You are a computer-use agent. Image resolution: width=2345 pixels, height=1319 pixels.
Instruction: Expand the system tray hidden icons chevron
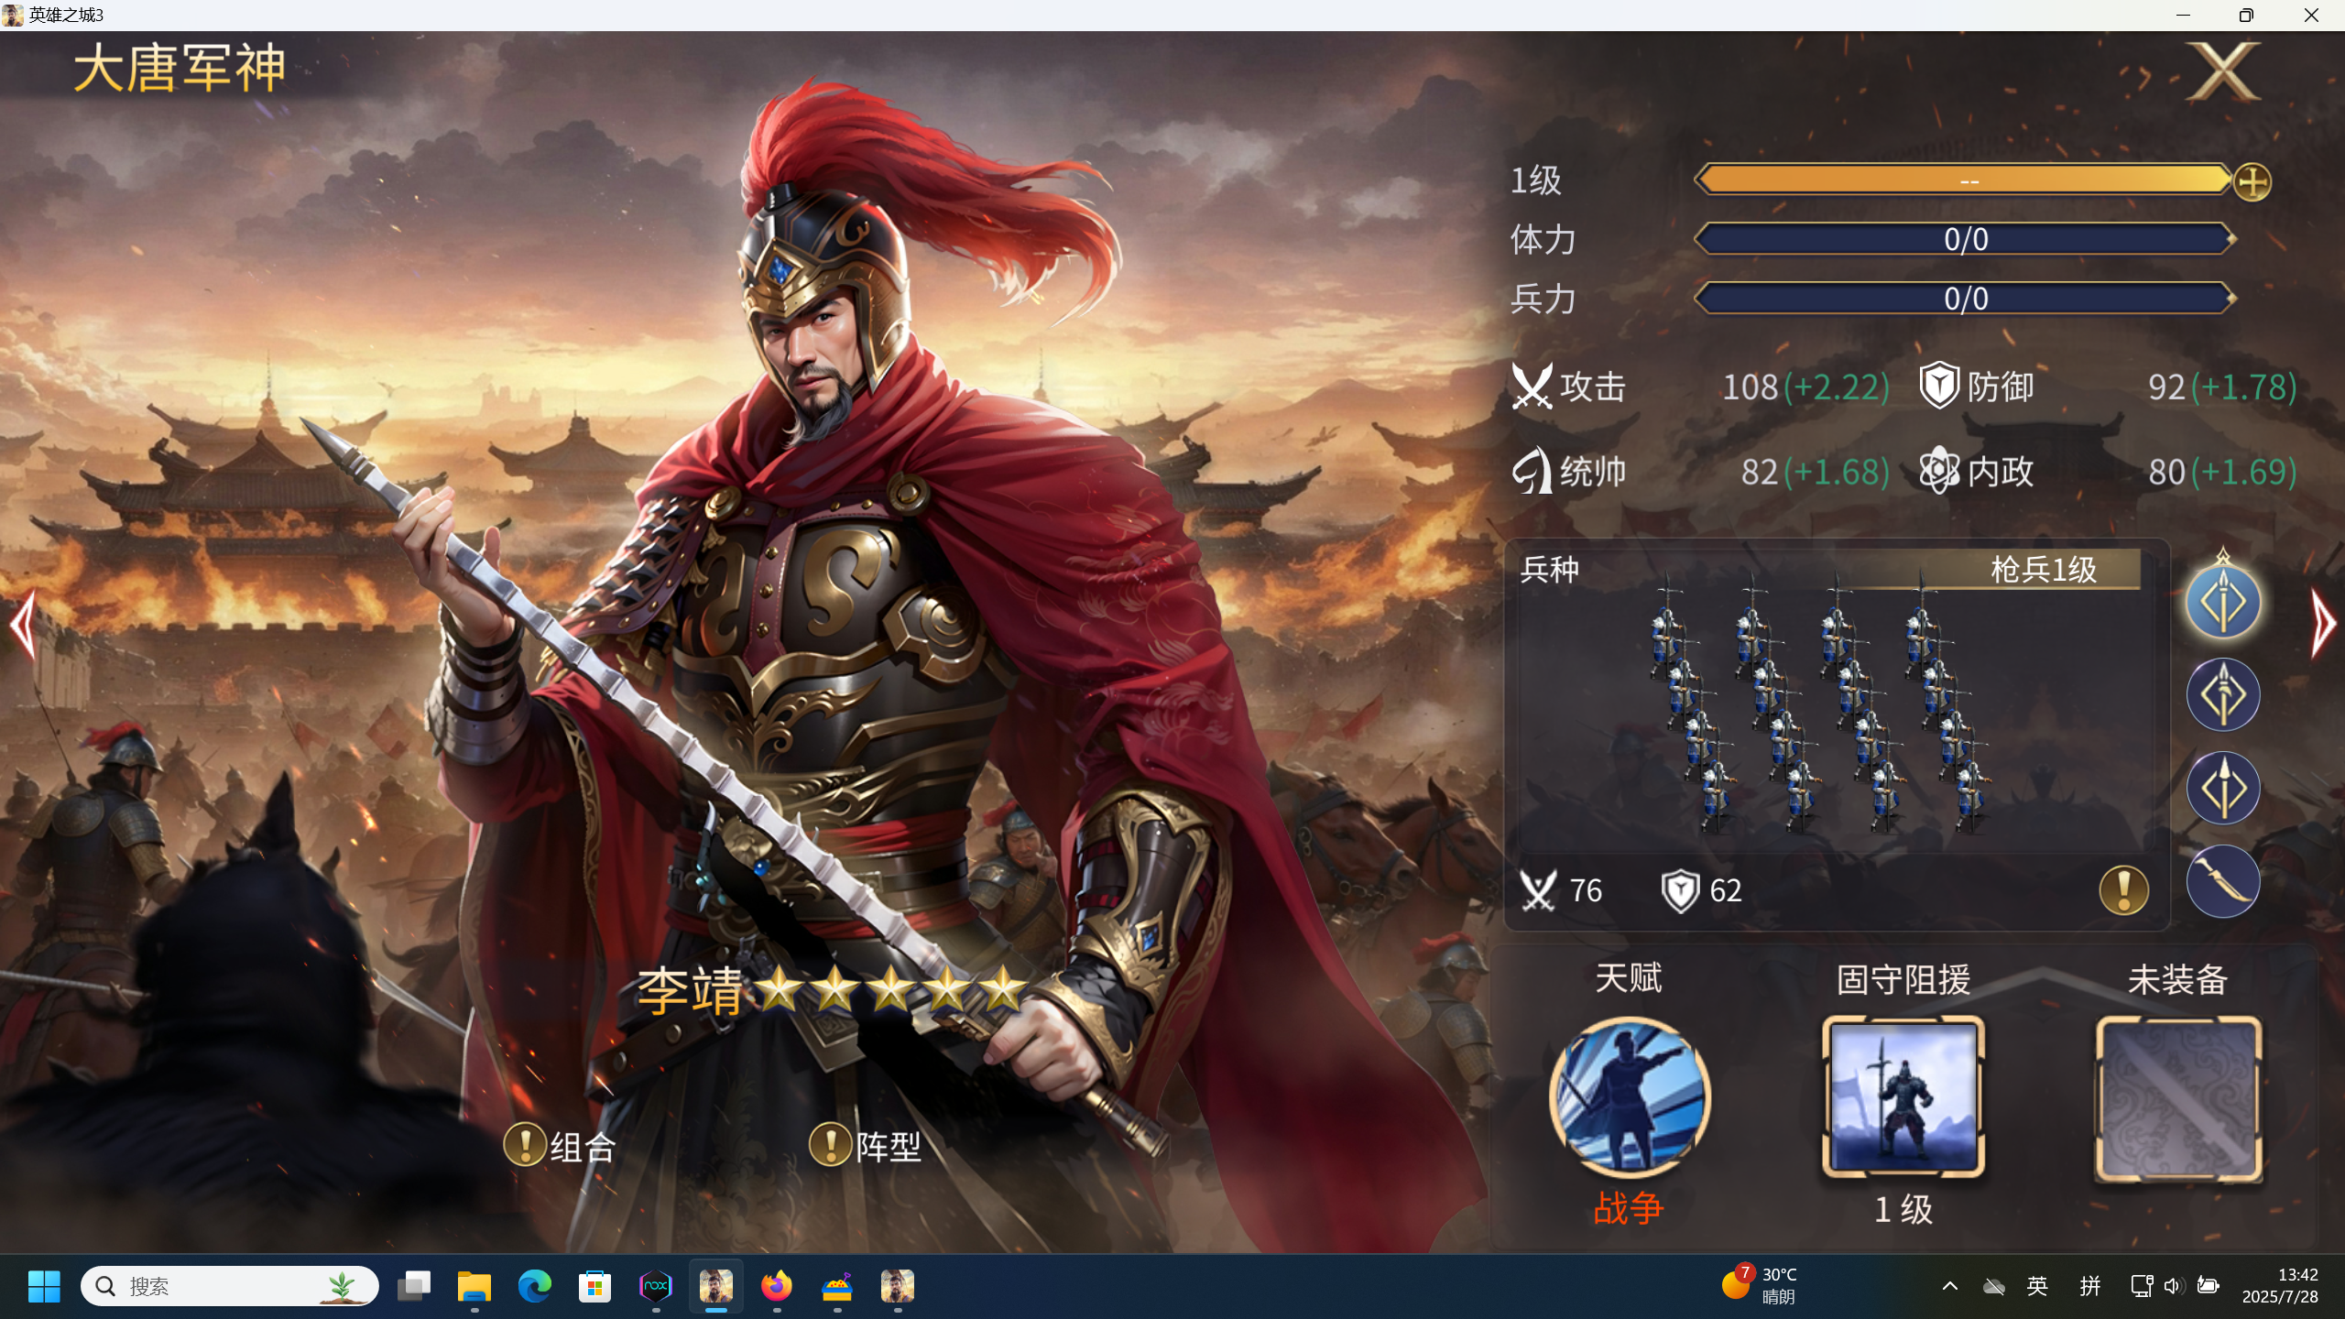1949,1286
